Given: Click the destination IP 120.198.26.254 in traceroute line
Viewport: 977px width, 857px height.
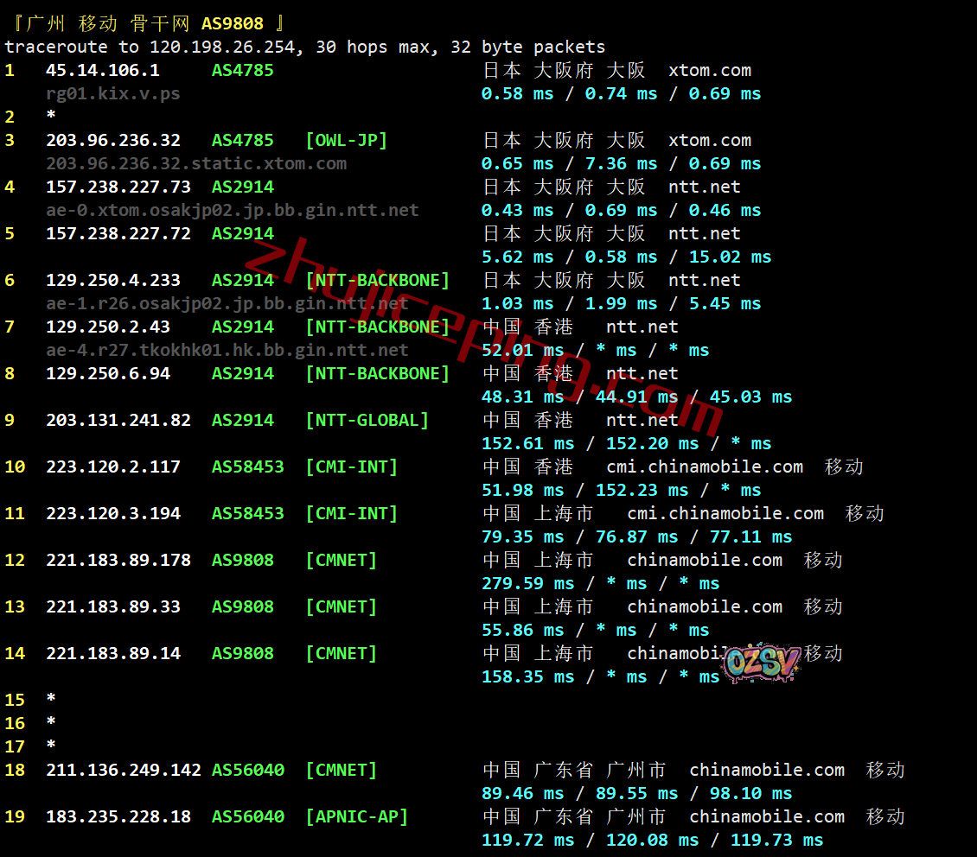Looking at the screenshot, I should [221, 47].
